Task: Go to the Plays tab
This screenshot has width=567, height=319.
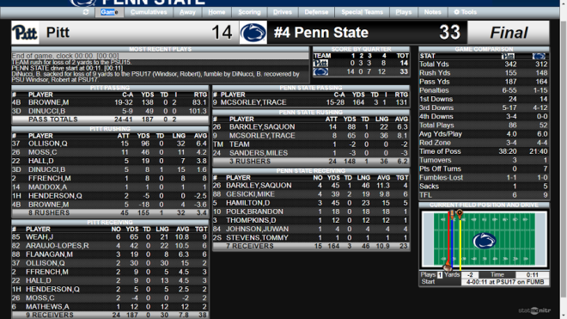Action: pos(404,12)
